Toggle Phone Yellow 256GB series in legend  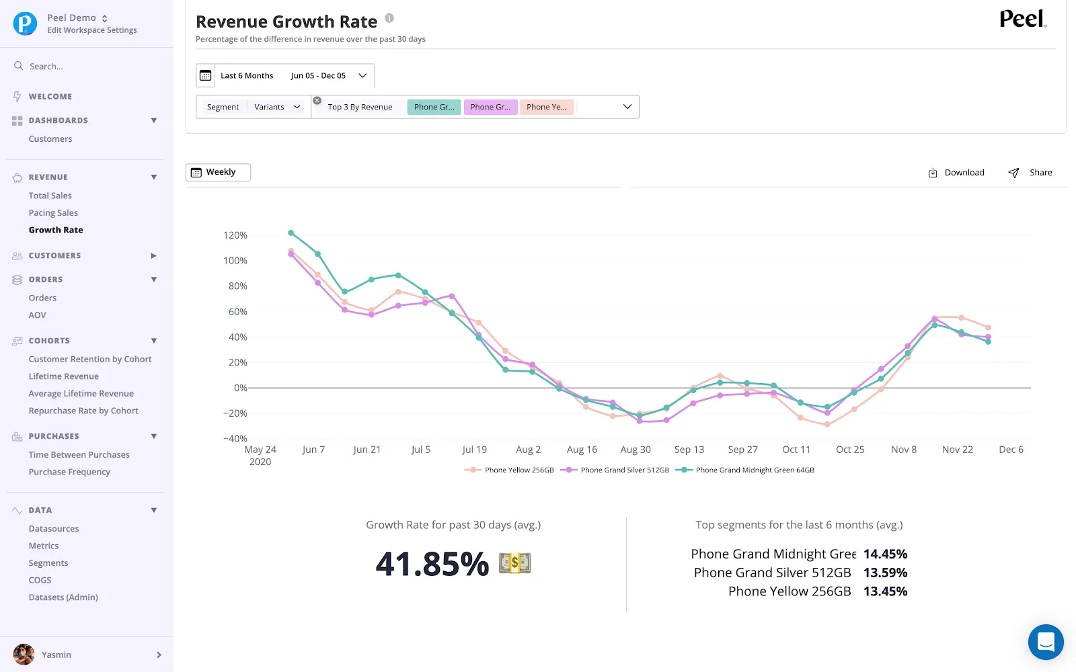[x=509, y=470]
